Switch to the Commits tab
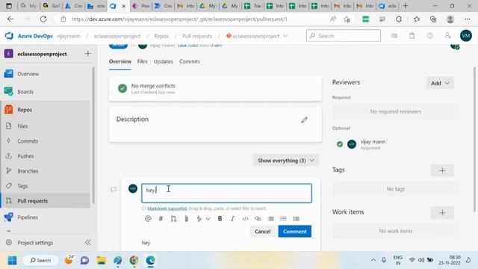Screen dimensions: 478x269 190,61
